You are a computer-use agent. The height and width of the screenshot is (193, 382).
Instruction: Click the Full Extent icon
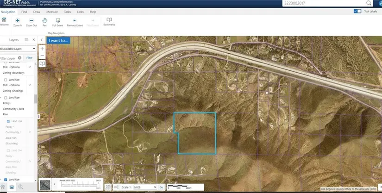pos(57,21)
